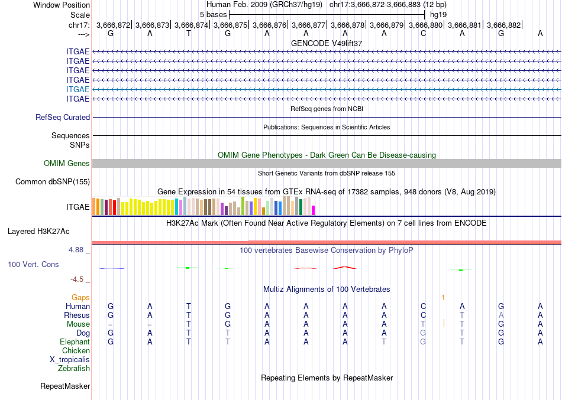Image resolution: width=562 pixels, height=400 pixels.
Task: Open 'Multiz Alignments of 100 Vertebrates' title
Action: [327, 289]
